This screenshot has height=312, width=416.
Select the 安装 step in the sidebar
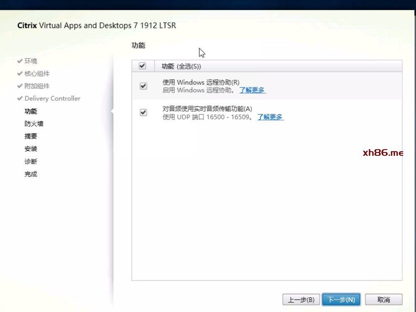coord(31,149)
